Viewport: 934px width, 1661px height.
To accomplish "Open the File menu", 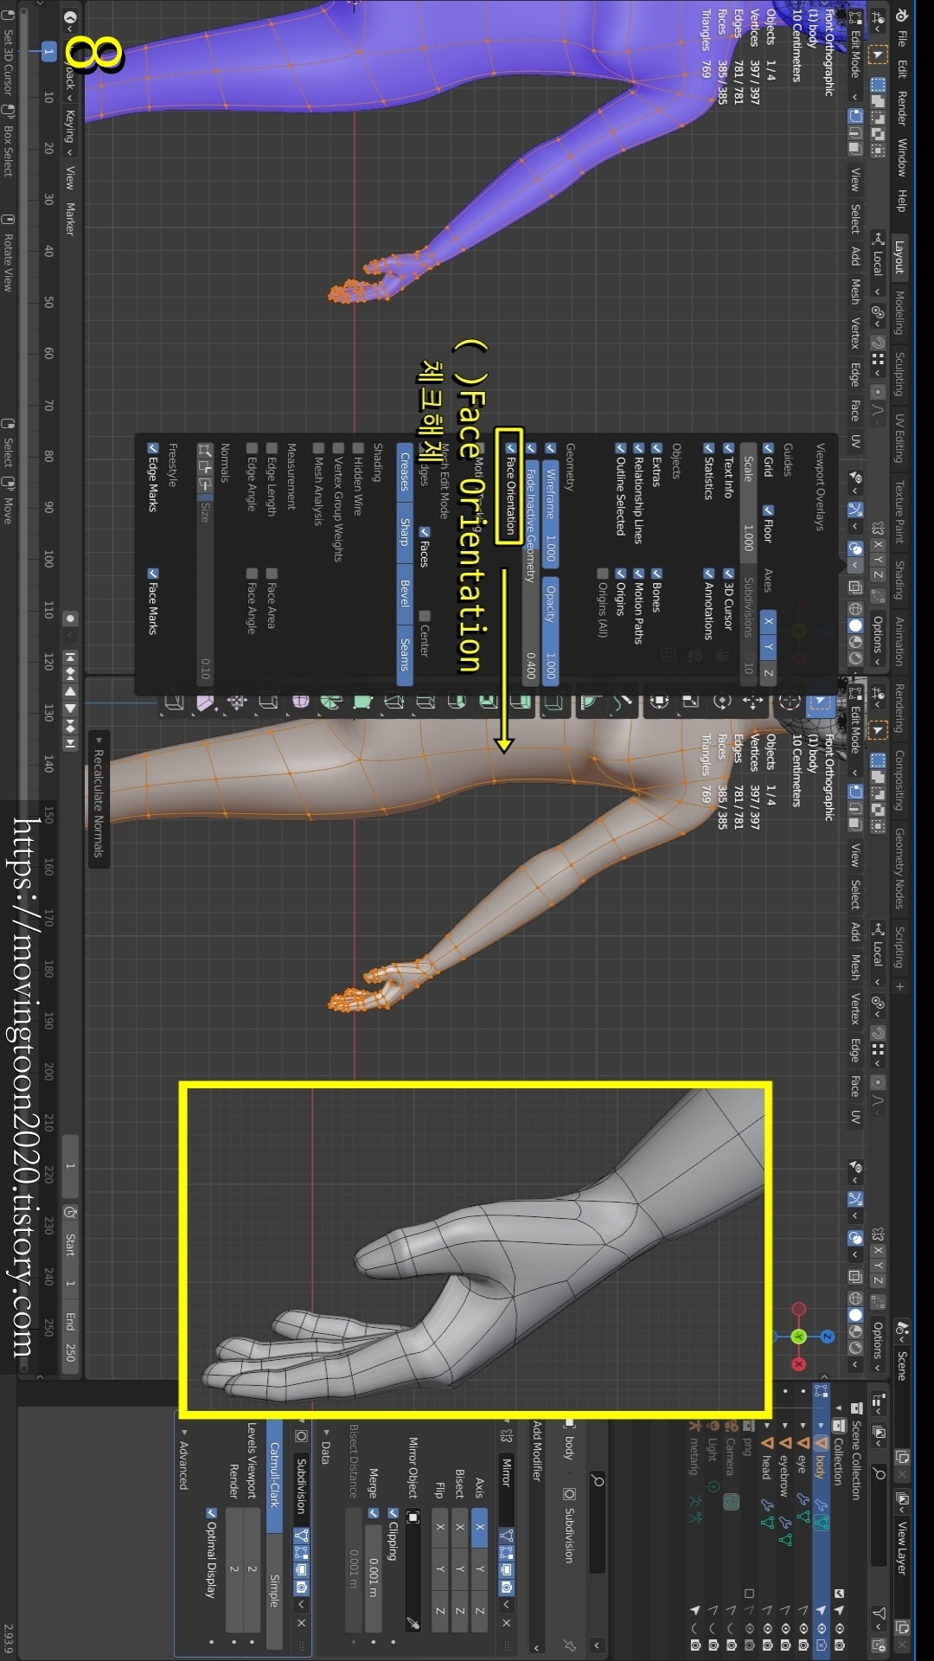I will point(901,39).
